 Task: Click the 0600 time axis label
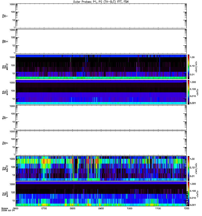coord(16,208)
